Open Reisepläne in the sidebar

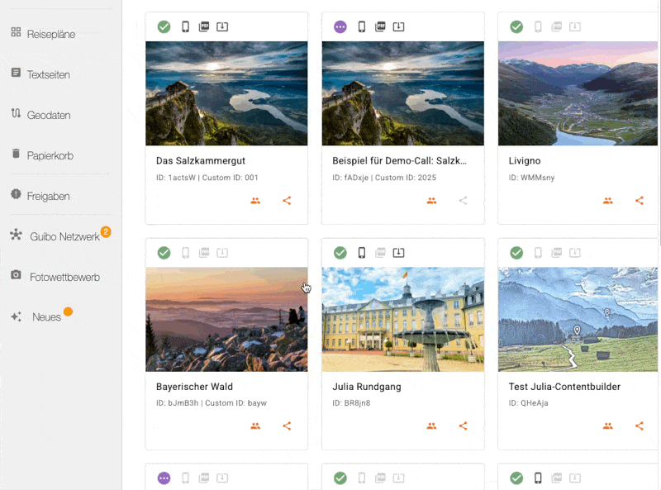tap(50, 34)
